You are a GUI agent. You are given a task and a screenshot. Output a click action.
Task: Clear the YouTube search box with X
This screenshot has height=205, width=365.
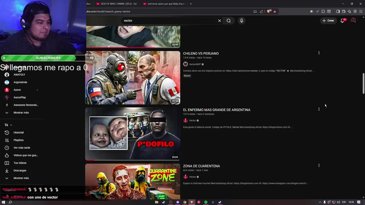point(220,20)
